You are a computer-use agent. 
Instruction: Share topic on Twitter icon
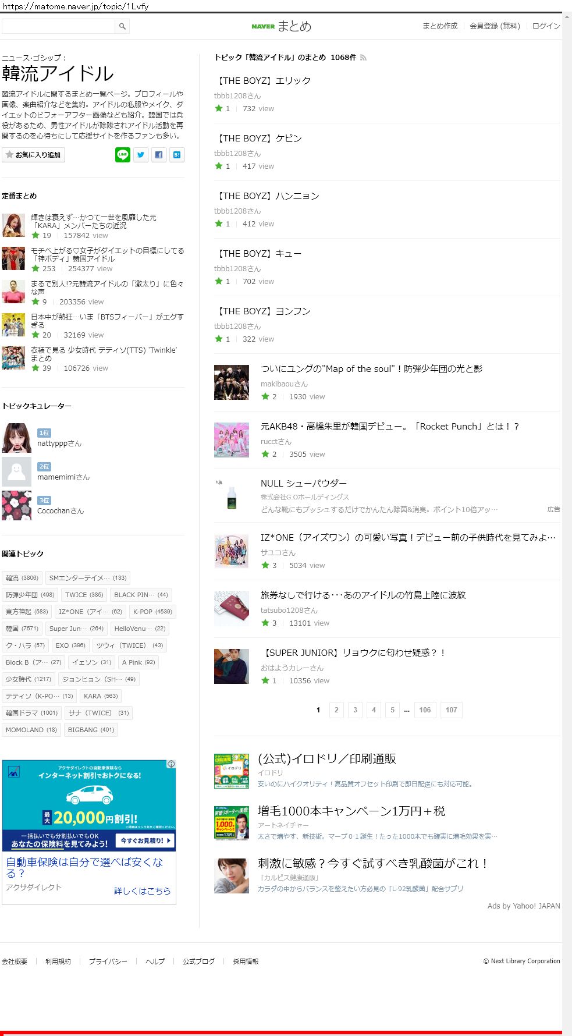click(141, 155)
